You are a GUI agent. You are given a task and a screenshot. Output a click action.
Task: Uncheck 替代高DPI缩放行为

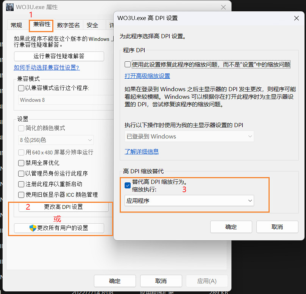tap(126, 185)
